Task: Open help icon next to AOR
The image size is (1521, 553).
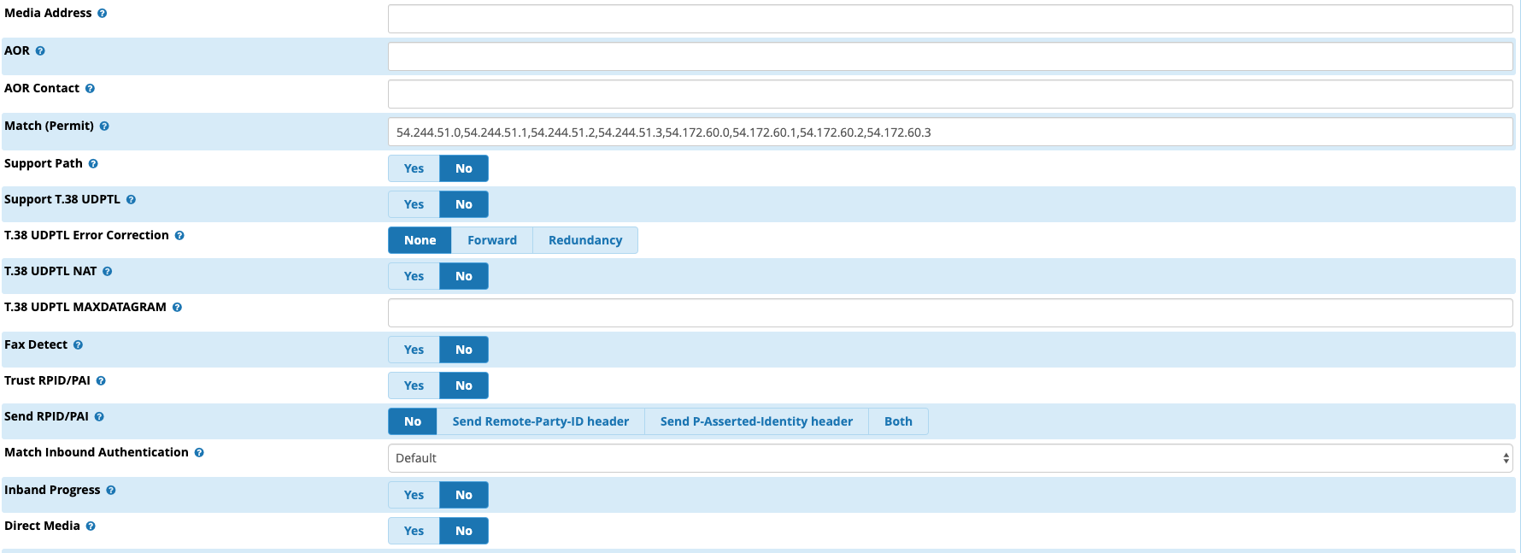Action: click(x=40, y=51)
